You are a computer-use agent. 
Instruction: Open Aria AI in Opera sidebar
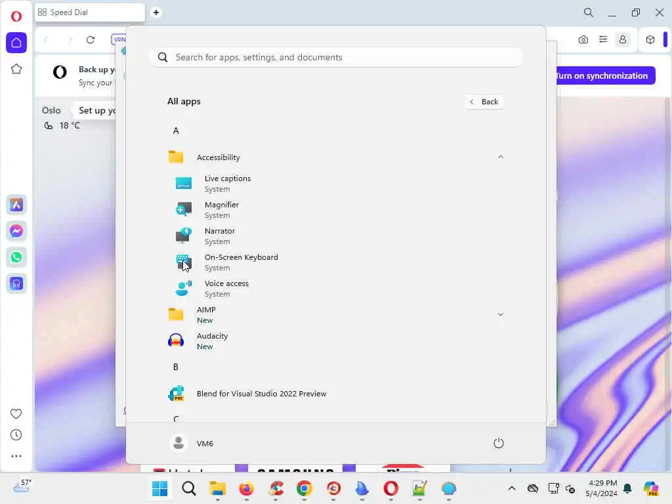tap(16, 205)
